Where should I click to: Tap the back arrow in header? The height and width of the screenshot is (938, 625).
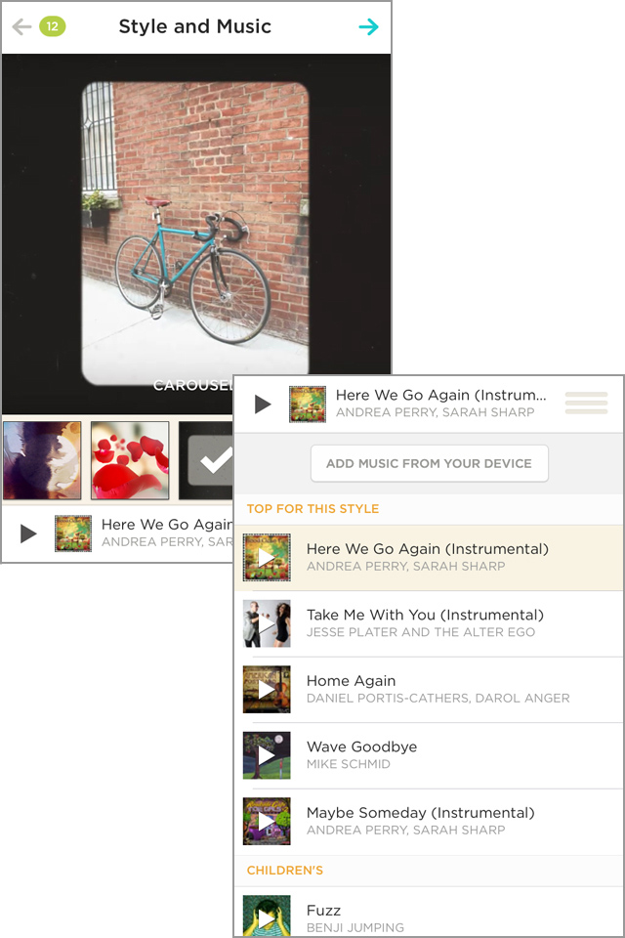click(21, 27)
